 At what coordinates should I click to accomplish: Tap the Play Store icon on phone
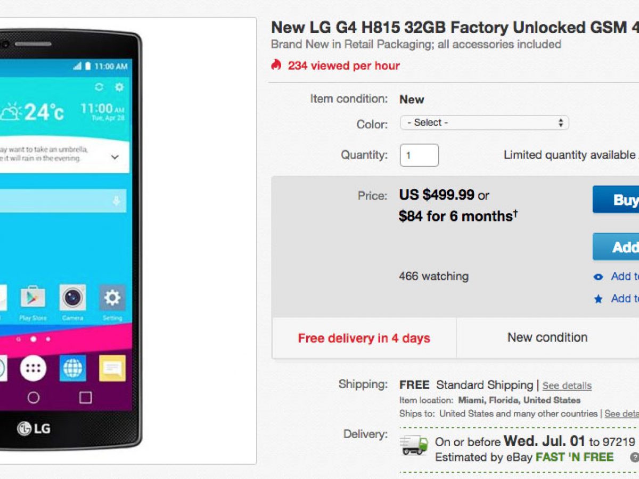(33, 298)
